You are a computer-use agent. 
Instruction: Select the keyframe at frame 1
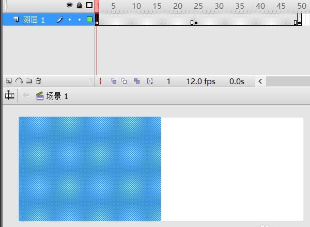pyautogui.click(x=97, y=19)
